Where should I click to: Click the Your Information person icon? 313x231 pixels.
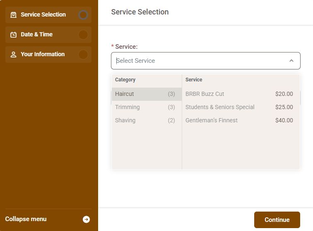13,55
